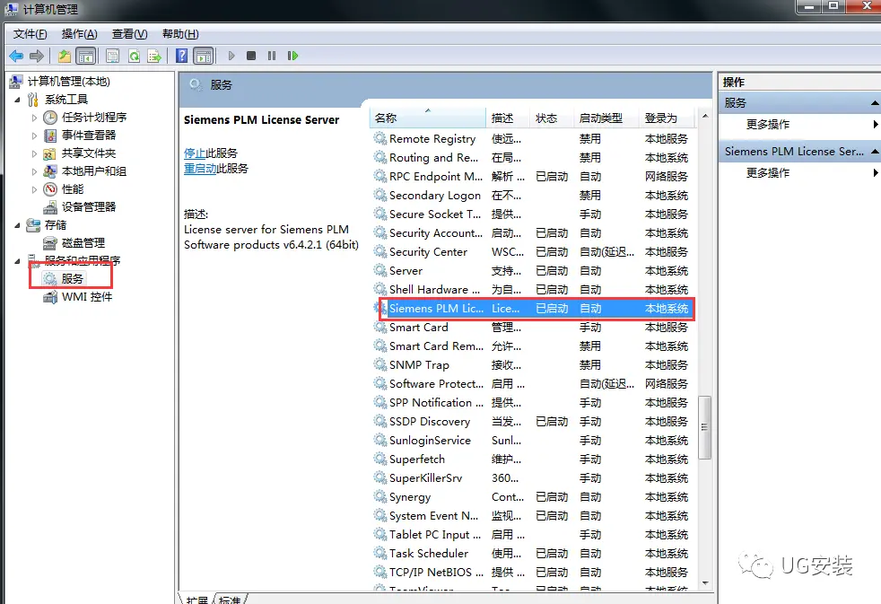Select the Smart Card service row
The image size is (881, 604).
(534, 328)
